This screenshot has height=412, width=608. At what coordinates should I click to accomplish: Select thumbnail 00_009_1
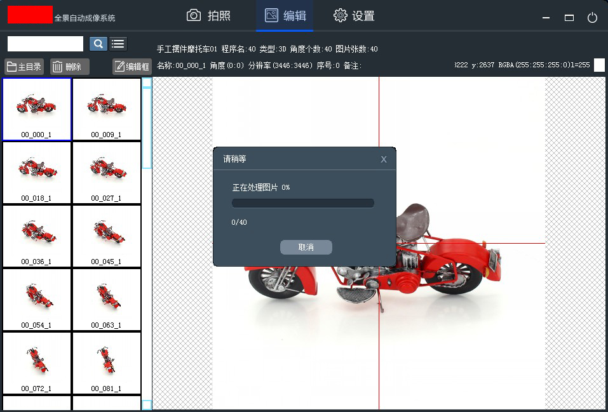click(x=107, y=109)
